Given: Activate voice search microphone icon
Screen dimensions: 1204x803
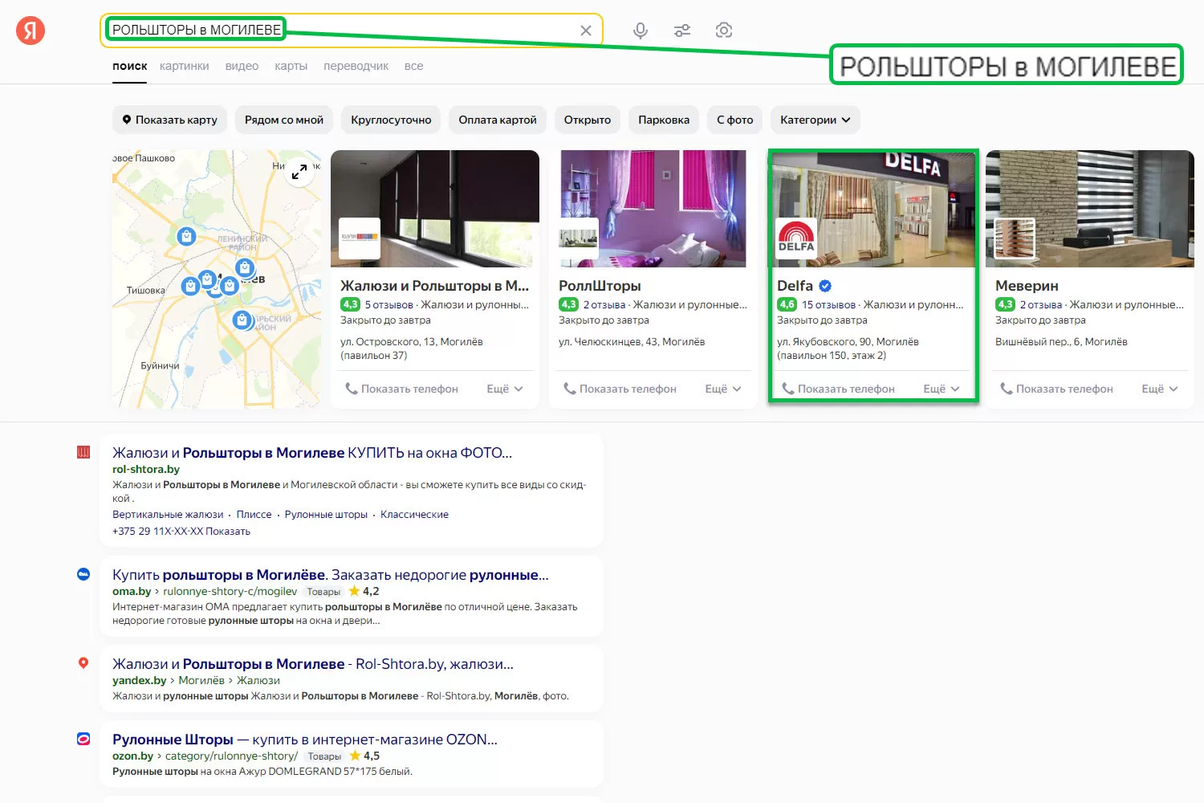Looking at the screenshot, I should pyautogui.click(x=640, y=31).
